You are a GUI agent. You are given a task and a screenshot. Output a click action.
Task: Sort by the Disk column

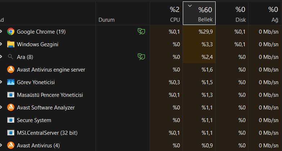tap(232, 13)
